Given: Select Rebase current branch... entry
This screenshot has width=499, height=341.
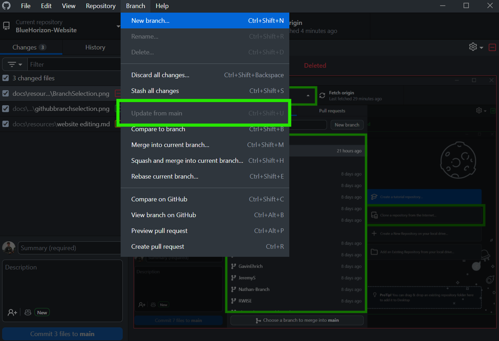Looking at the screenshot, I should click(x=205, y=176).
